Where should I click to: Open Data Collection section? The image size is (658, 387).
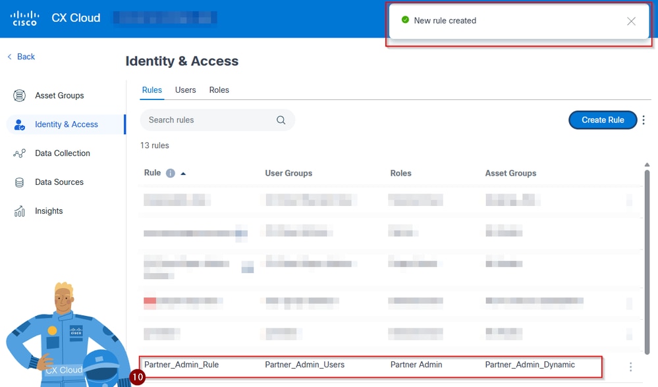click(x=62, y=153)
